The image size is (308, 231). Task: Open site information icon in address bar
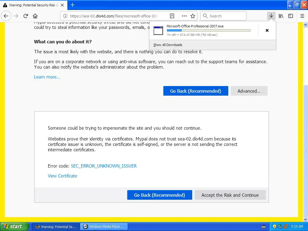(x=65, y=16)
